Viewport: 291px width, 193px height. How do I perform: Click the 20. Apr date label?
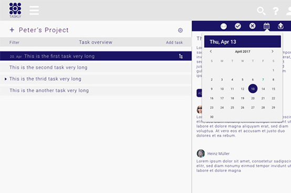(x=16, y=57)
